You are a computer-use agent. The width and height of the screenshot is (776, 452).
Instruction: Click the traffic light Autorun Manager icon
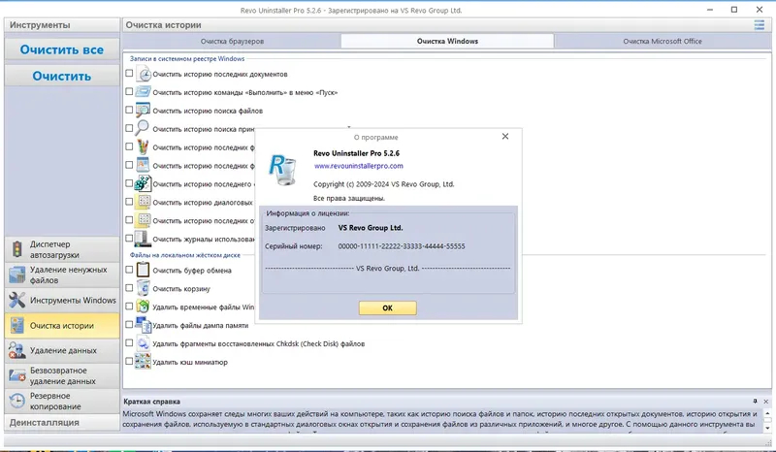17,249
